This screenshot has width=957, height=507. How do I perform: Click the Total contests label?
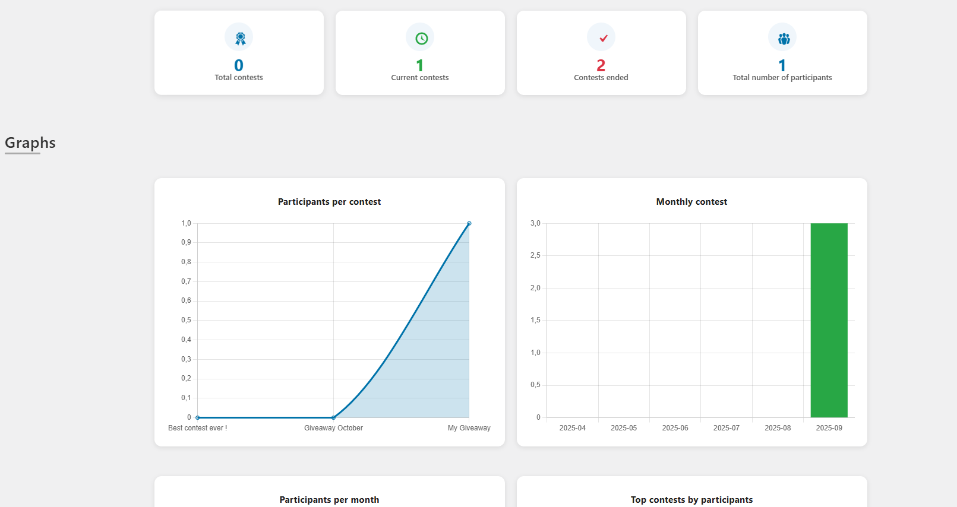[x=239, y=78]
